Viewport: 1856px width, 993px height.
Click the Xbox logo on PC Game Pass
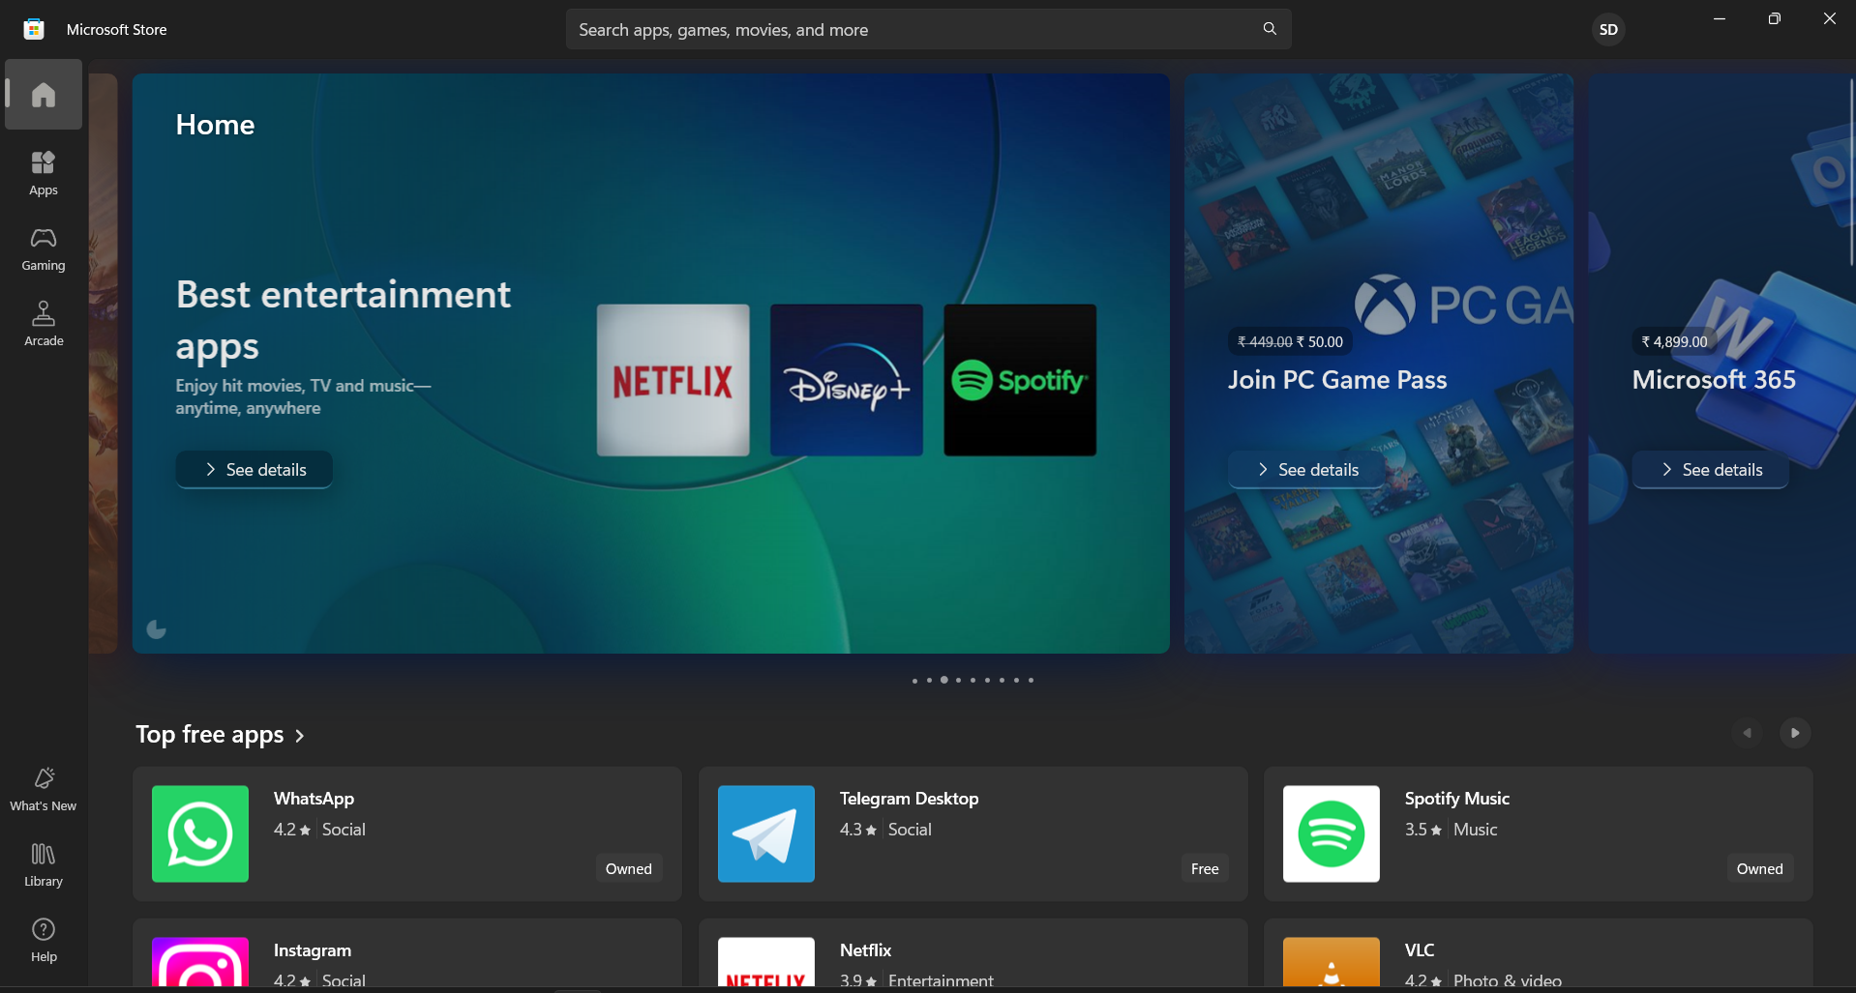pos(1385,305)
